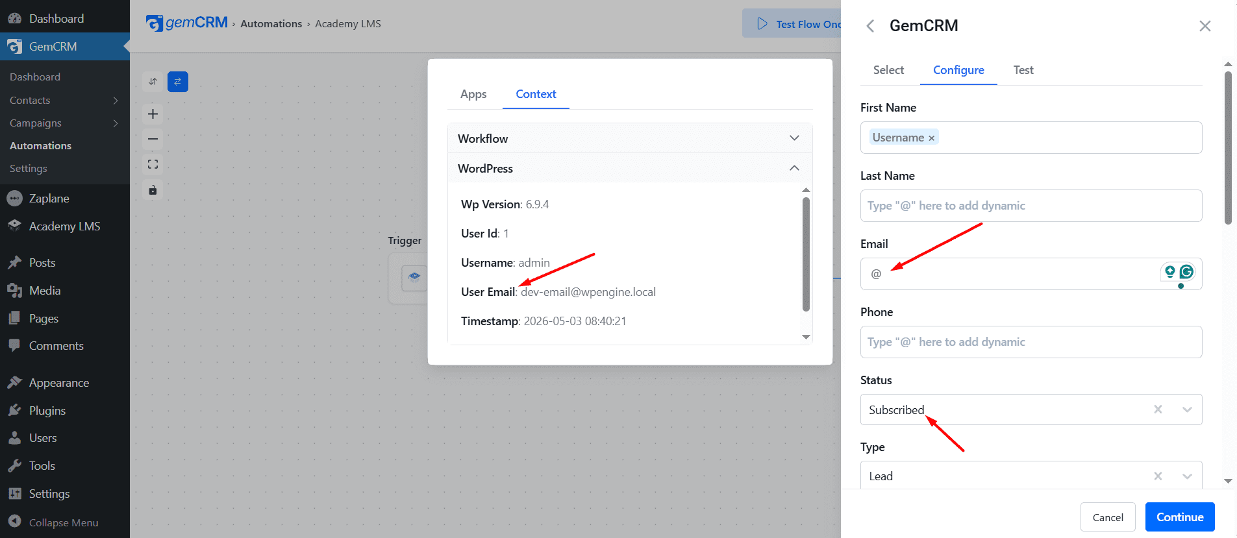Switch to the Apps tab
This screenshot has width=1237, height=538.
click(473, 94)
